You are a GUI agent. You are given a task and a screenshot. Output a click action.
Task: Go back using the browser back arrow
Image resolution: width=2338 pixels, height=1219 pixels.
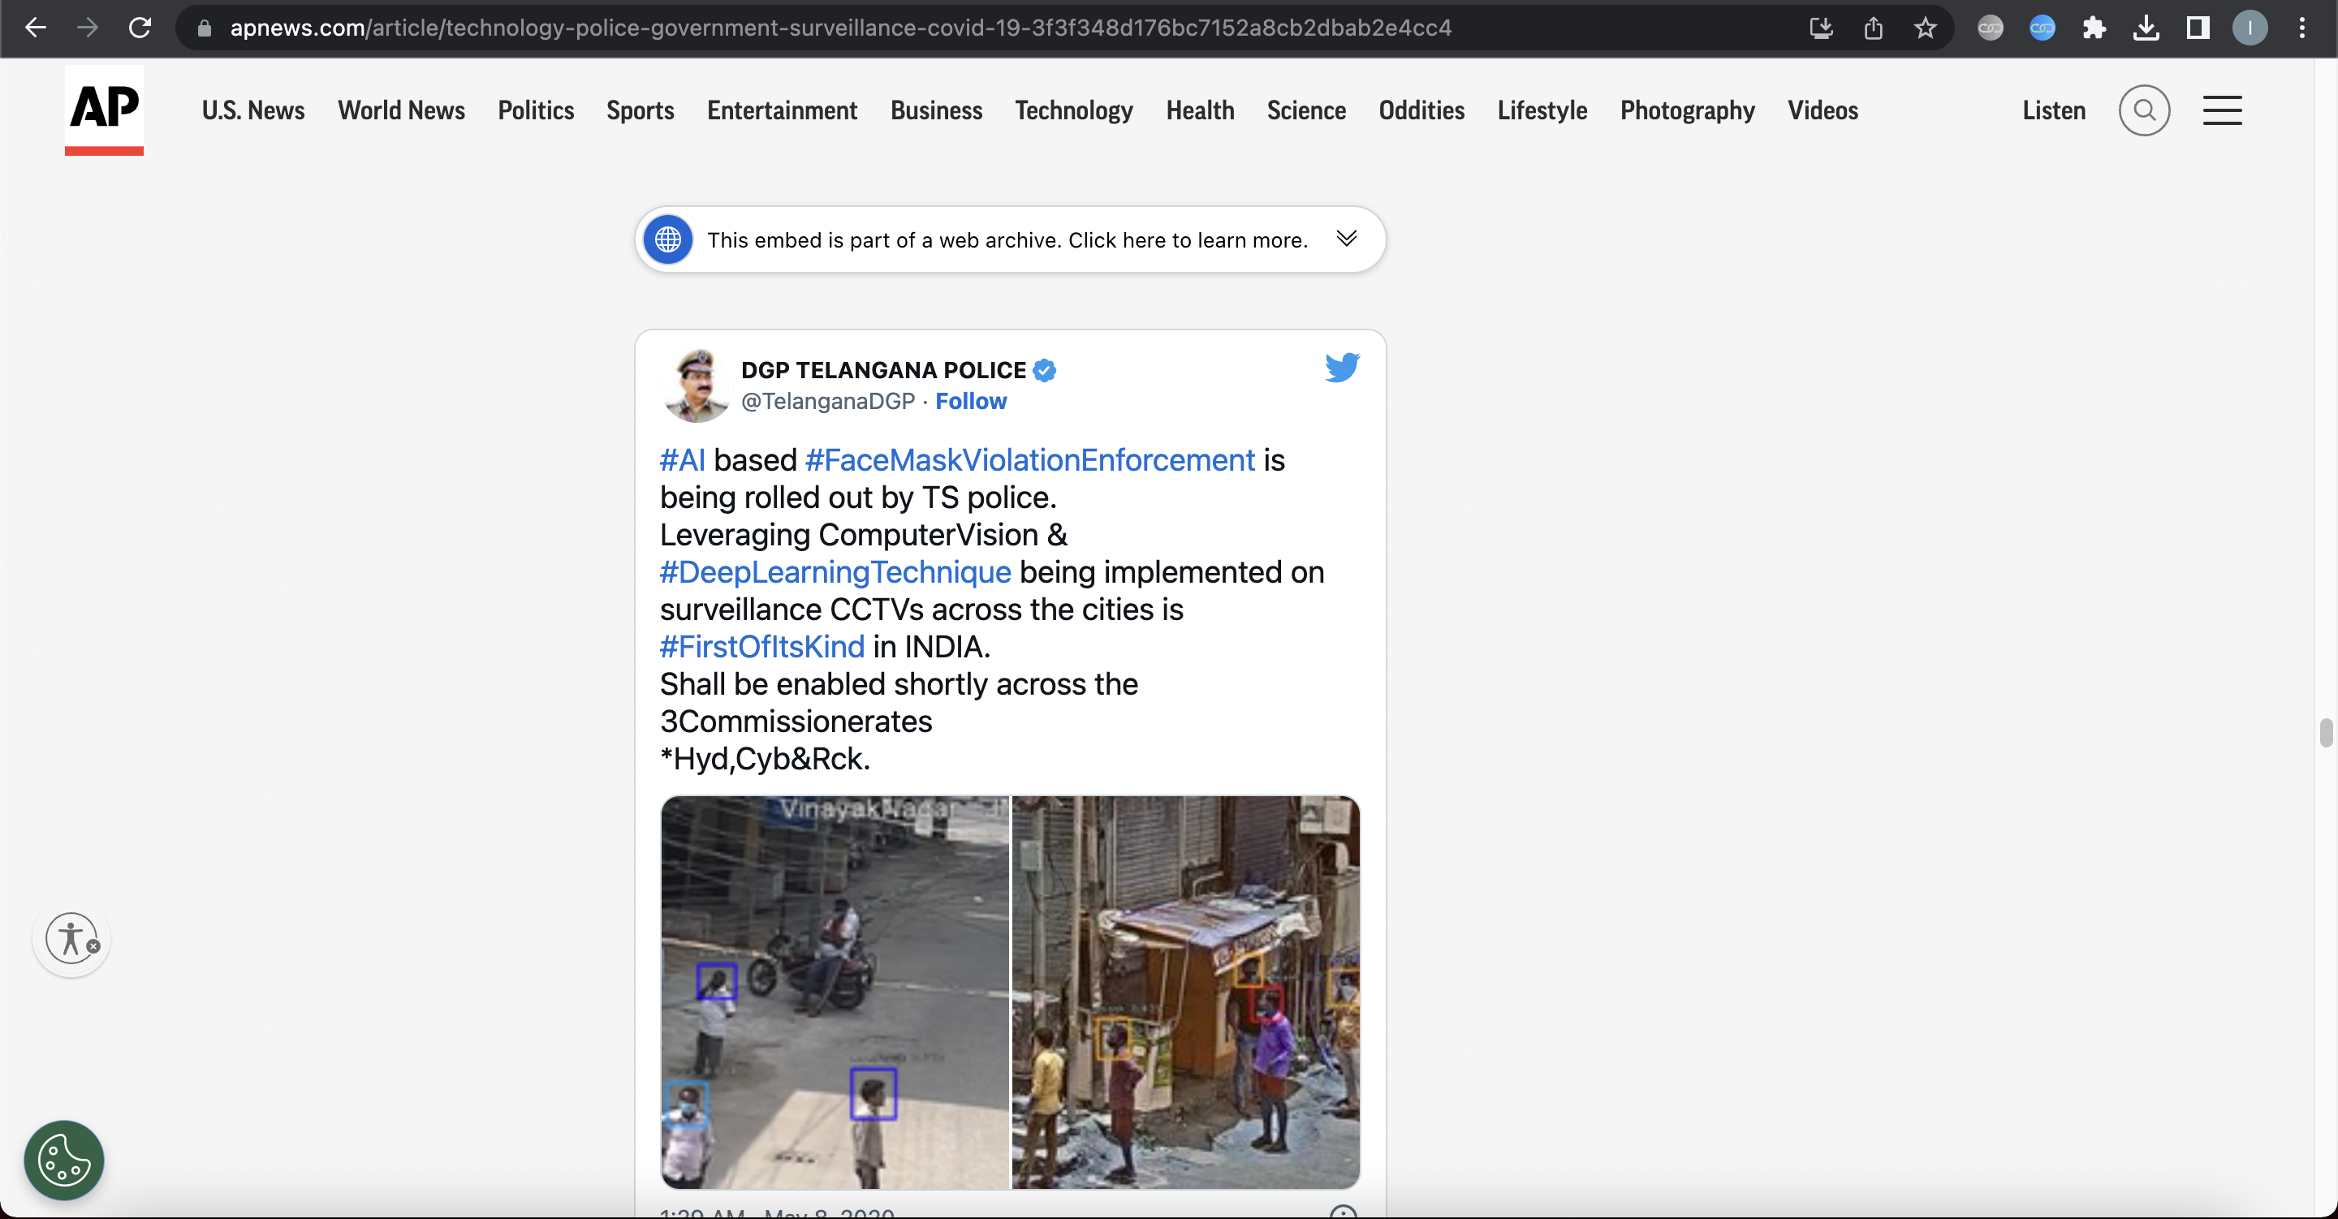pos(36,28)
